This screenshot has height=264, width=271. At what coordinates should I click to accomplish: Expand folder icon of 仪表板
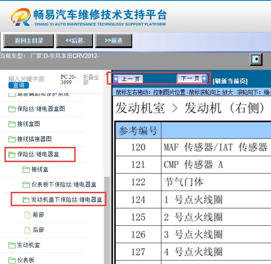[12, 260]
